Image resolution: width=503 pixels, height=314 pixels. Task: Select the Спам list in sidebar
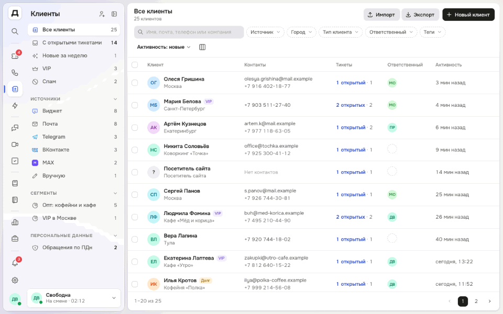tap(74, 82)
